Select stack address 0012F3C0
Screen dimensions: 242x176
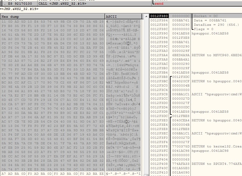[159, 85]
